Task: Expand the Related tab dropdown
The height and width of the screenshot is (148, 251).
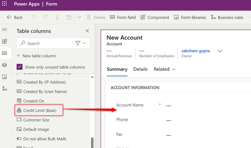Action: pyautogui.click(x=164, y=69)
